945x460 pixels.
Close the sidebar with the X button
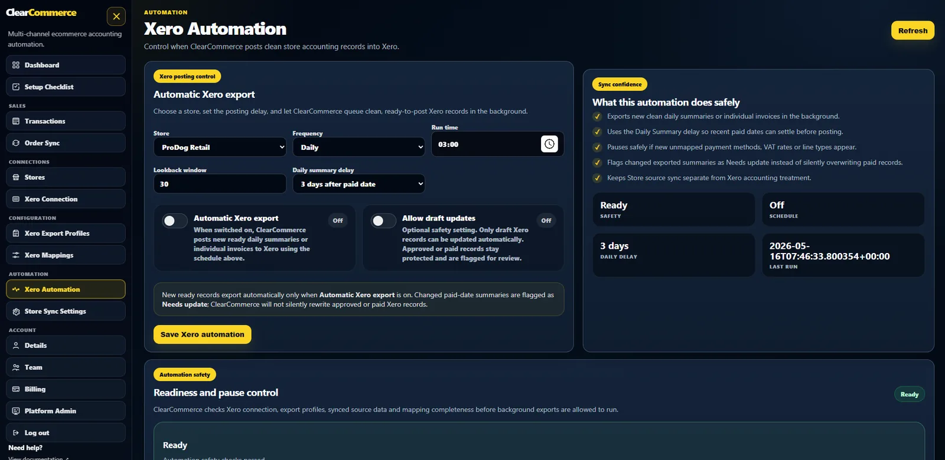click(116, 17)
